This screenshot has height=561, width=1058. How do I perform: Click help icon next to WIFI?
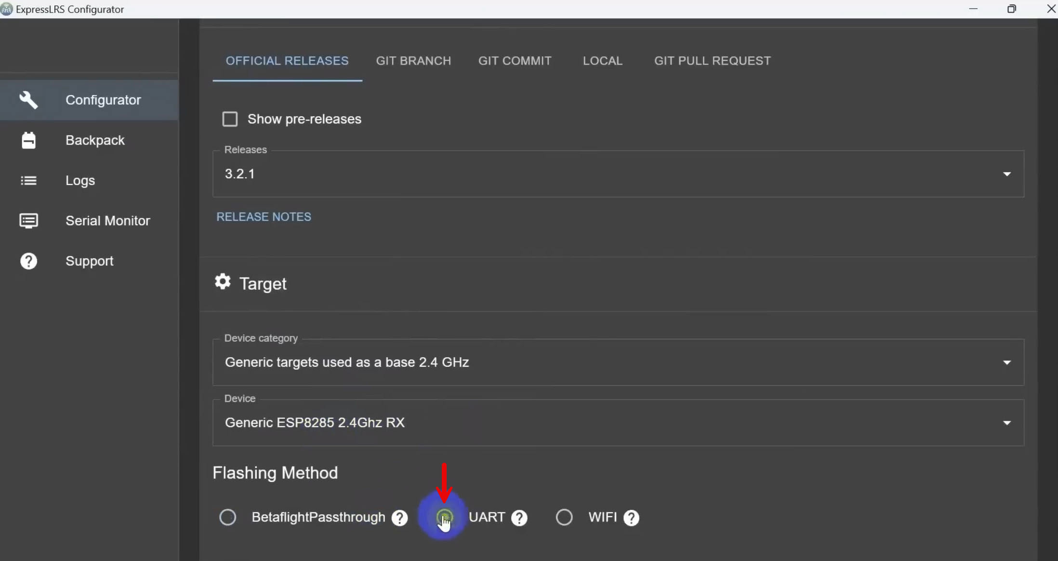pos(631,518)
